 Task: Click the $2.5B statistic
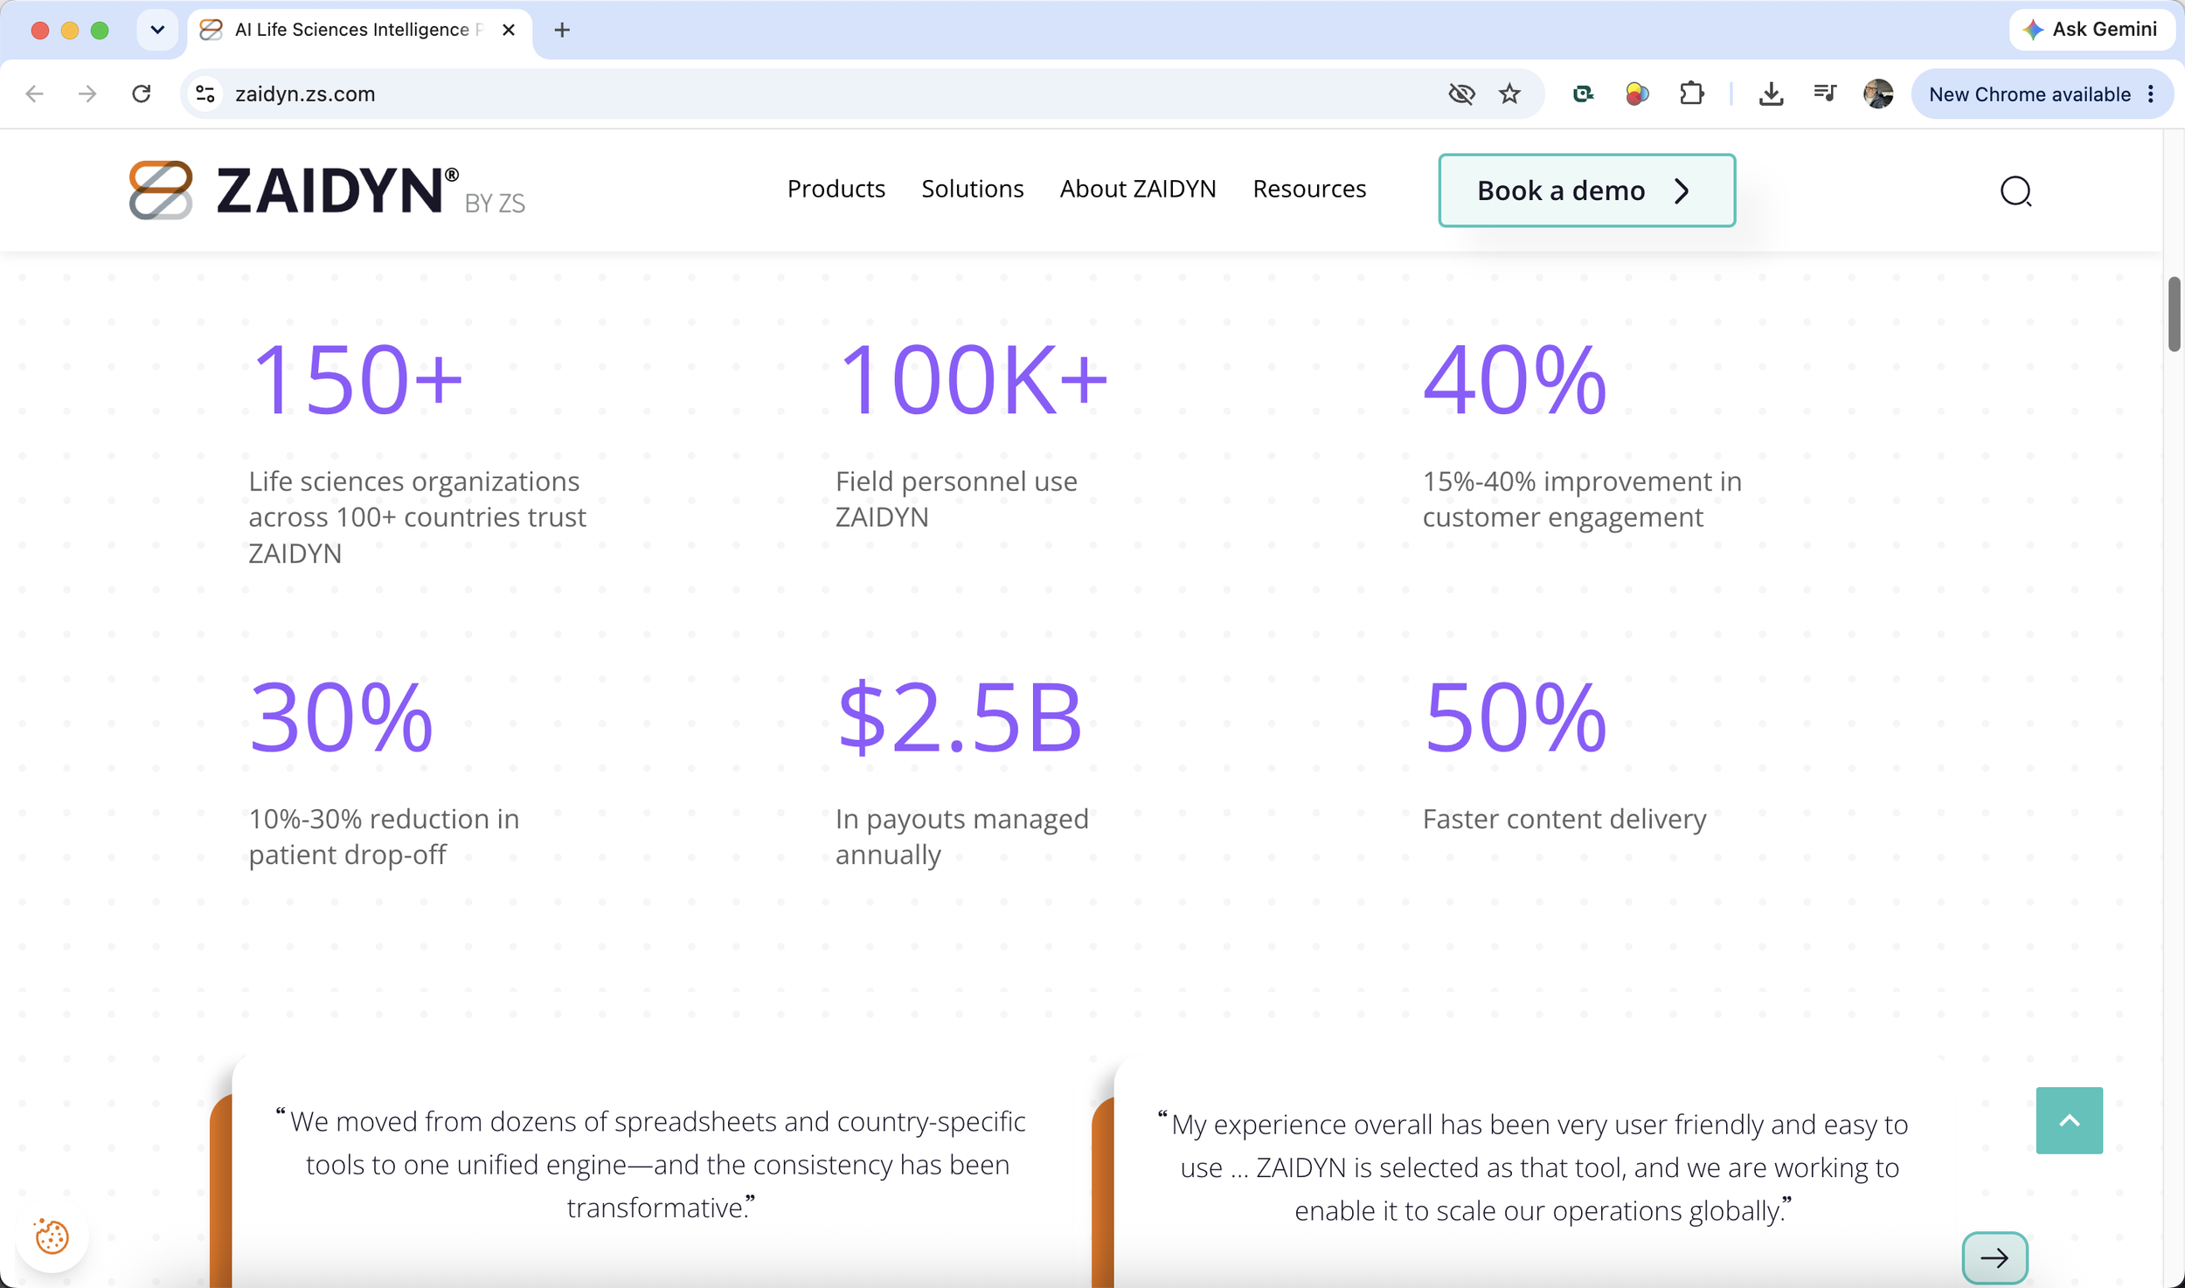959,717
